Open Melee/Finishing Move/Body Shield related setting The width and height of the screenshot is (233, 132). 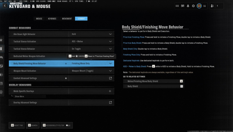point(154,81)
